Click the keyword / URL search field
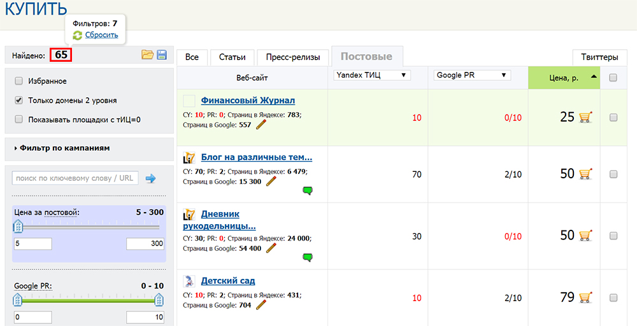 [75, 178]
